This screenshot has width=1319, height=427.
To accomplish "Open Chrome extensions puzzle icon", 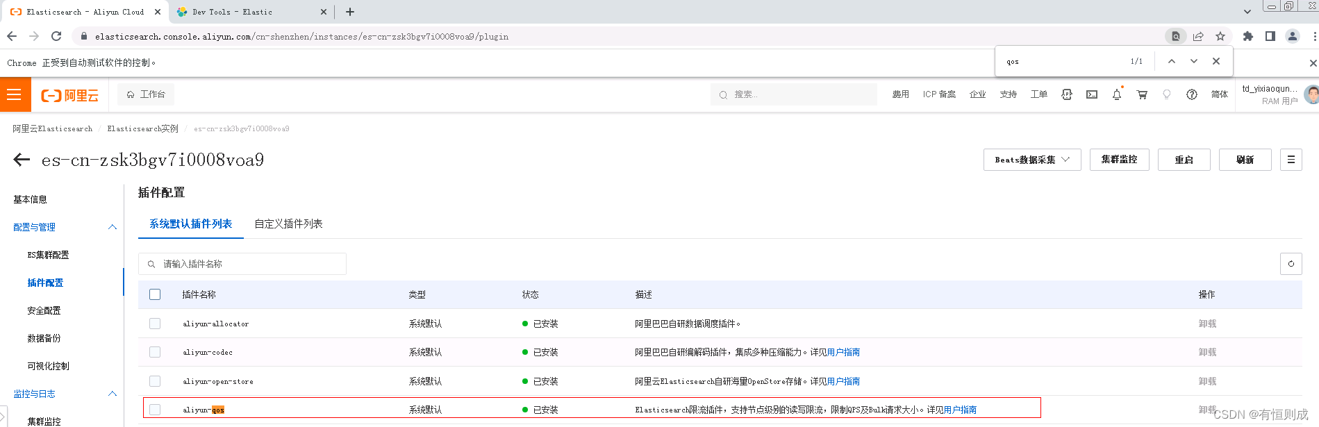I will point(1248,36).
